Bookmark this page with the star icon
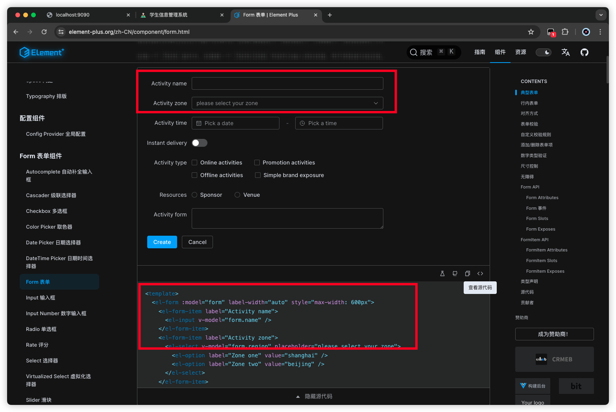The width and height of the screenshot is (616, 412). click(531, 32)
